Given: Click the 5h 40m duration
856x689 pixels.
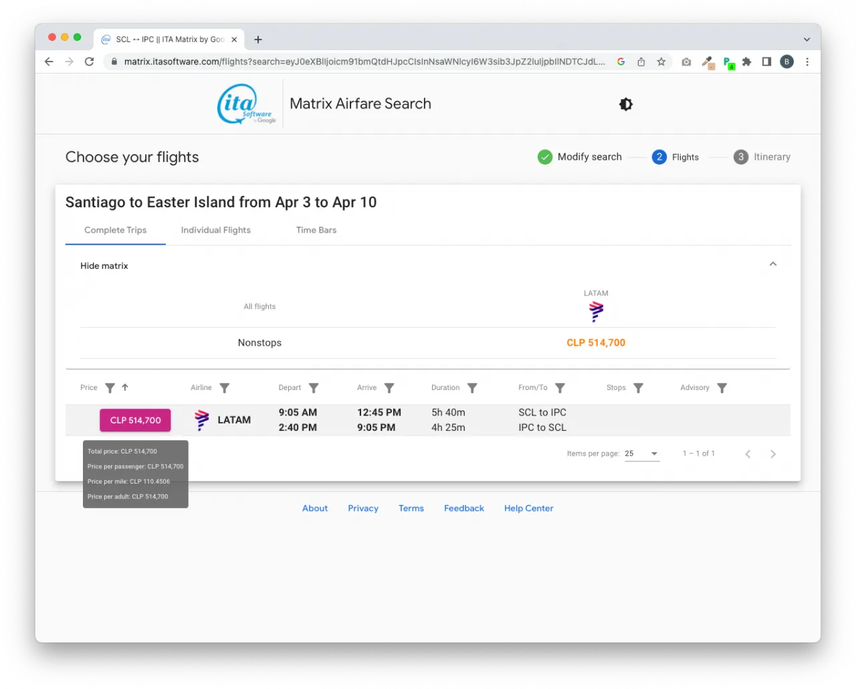Looking at the screenshot, I should 448,413.
